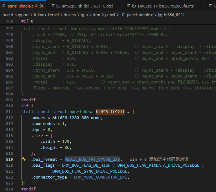Open the panel breadcrumb folder

(x=110, y=15)
